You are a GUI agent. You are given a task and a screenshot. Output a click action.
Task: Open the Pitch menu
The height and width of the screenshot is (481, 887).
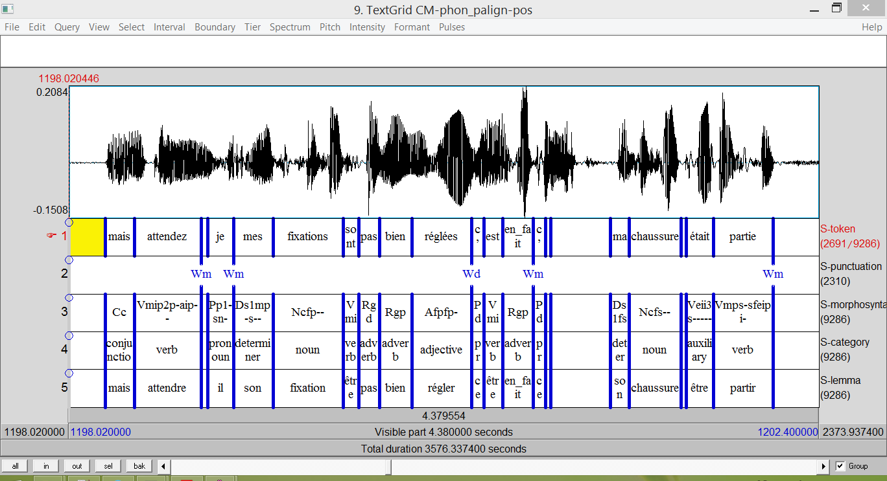(330, 27)
